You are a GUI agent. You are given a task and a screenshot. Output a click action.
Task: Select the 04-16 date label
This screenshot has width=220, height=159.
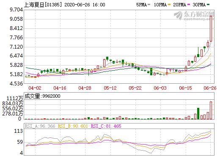[x=60, y=88]
